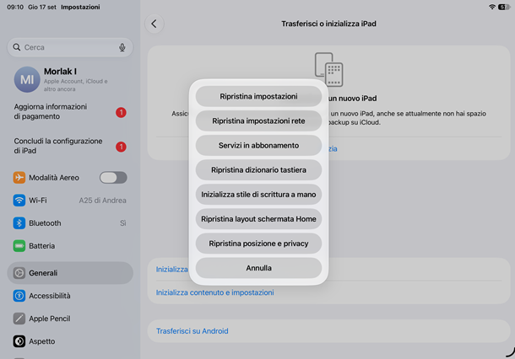The width and height of the screenshot is (515, 359).
Task: Tap the partially hidden Inizializza link
Action: 171,270
